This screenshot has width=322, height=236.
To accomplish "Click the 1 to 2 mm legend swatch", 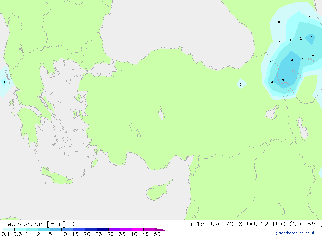I will pyautogui.click(x=32, y=230).
